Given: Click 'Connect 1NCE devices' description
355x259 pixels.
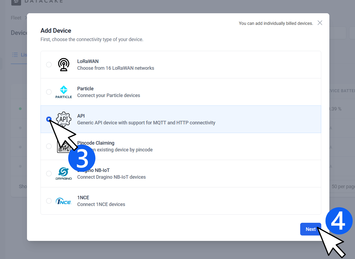Looking at the screenshot, I should point(101,204).
